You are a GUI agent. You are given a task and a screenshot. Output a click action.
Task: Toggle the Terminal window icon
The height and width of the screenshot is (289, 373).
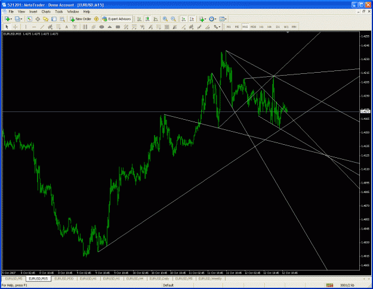[x=54, y=19]
